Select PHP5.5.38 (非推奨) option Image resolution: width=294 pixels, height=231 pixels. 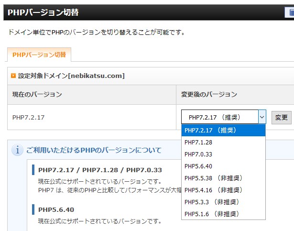[x=223, y=178]
